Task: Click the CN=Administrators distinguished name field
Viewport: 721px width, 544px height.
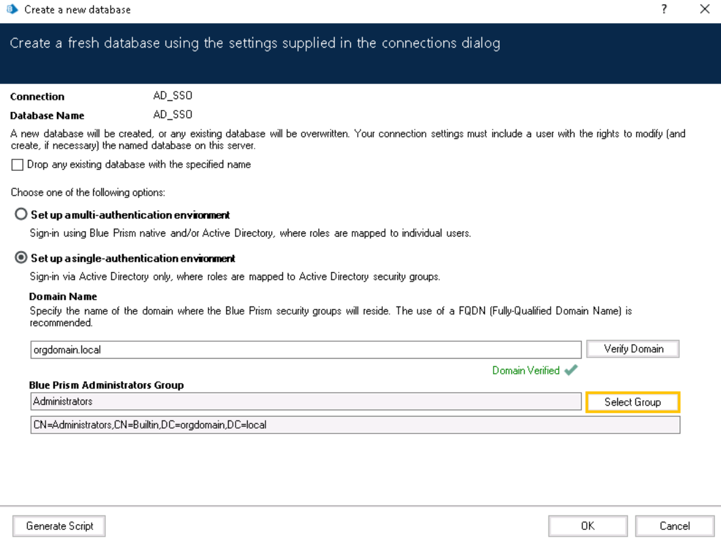Action: pyautogui.click(x=355, y=425)
